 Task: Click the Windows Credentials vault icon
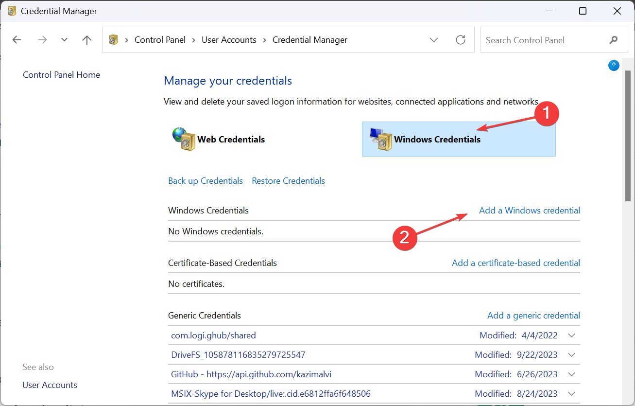380,139
